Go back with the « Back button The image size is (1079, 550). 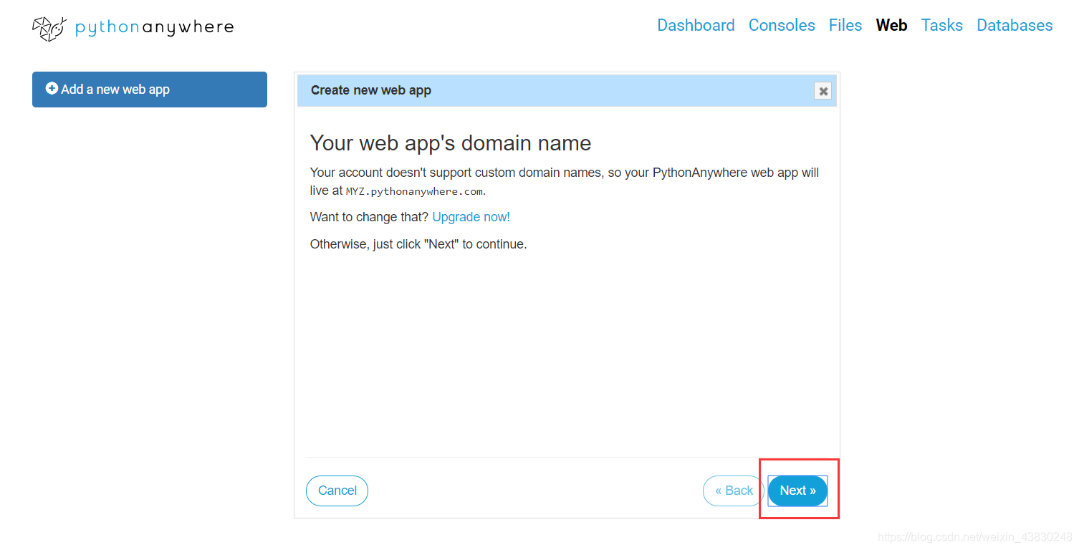[734, 491]
